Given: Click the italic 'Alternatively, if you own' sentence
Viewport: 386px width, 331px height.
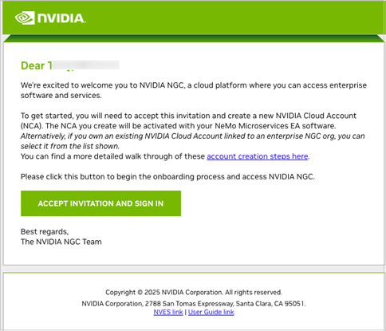Looking at the screenshot, I should [193, 141].
